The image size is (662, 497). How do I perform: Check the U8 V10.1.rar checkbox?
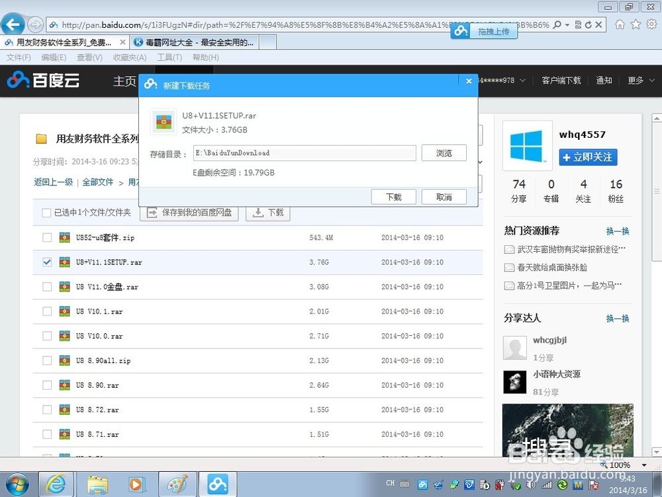(47, 311)
